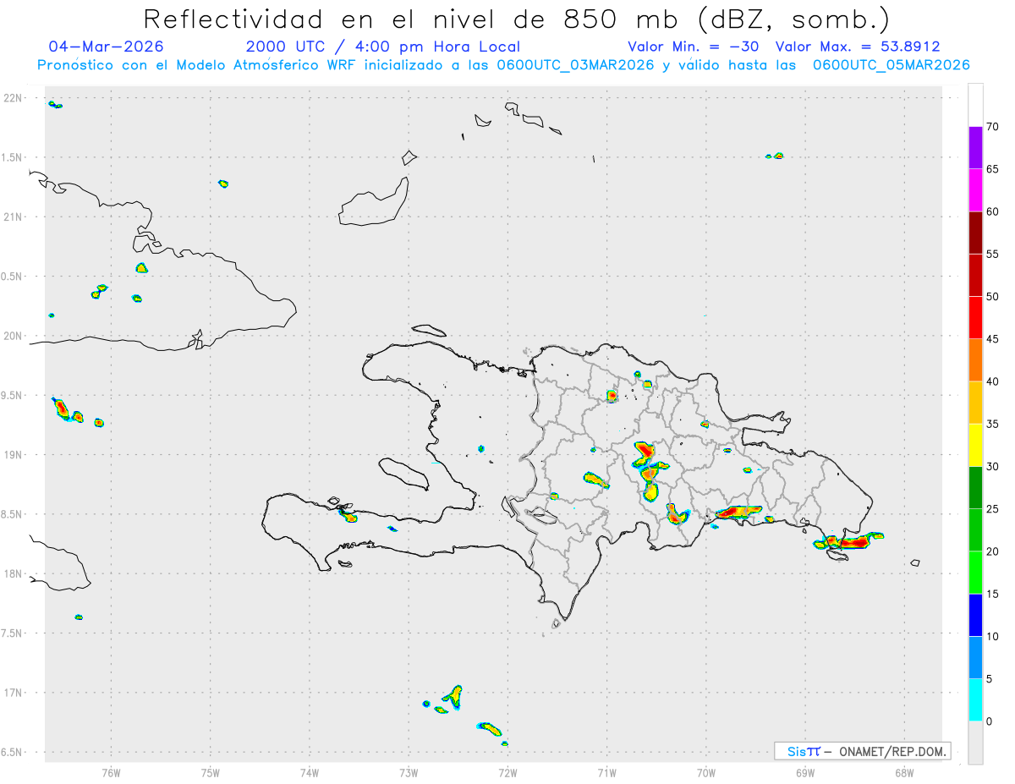Click the dark red 55–60 dBZ colorbar segment
Image resolution: width=1015 pixels, height=784 pixels.
click(975, 233)
